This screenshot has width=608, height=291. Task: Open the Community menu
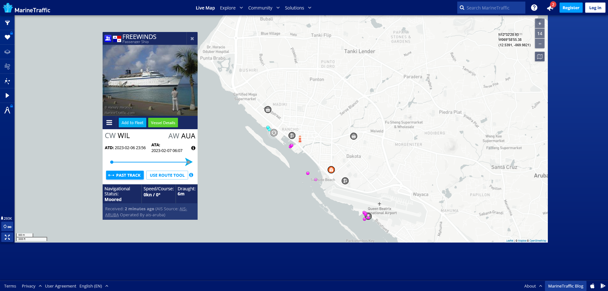pos(260,8)
